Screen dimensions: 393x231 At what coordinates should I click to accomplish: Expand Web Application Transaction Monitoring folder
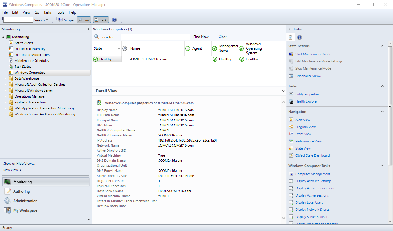pyautogui.click(x=5, y=108)
